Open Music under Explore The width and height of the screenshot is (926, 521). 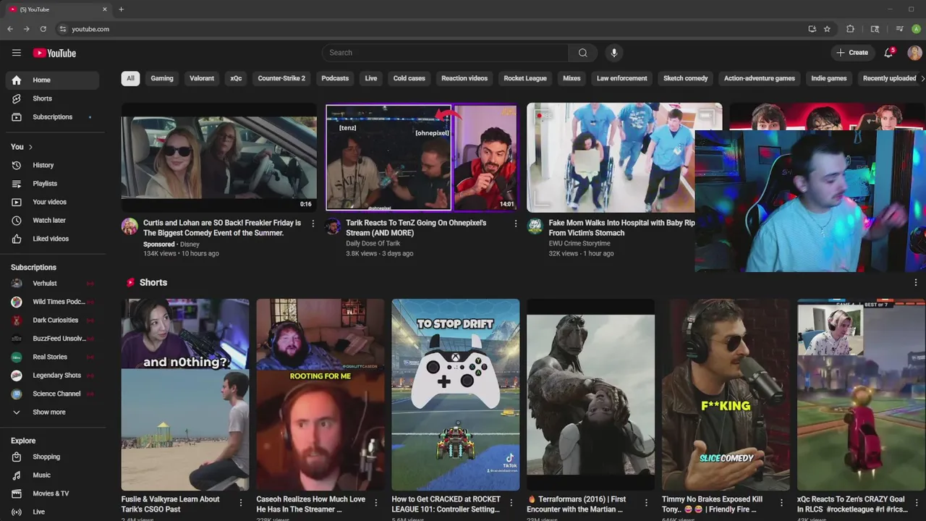coord(52,475)
